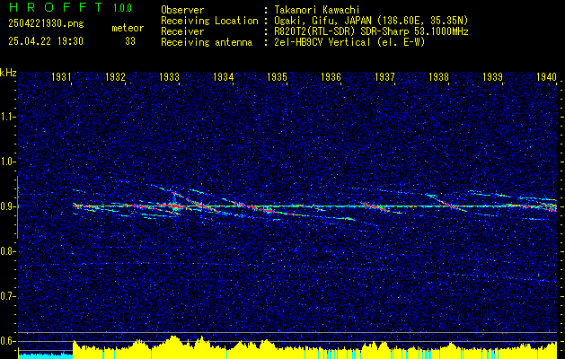Click the kHz axis unit label
Image resolution: width=565 pixels, height=359 pixels.
[8, 73]
